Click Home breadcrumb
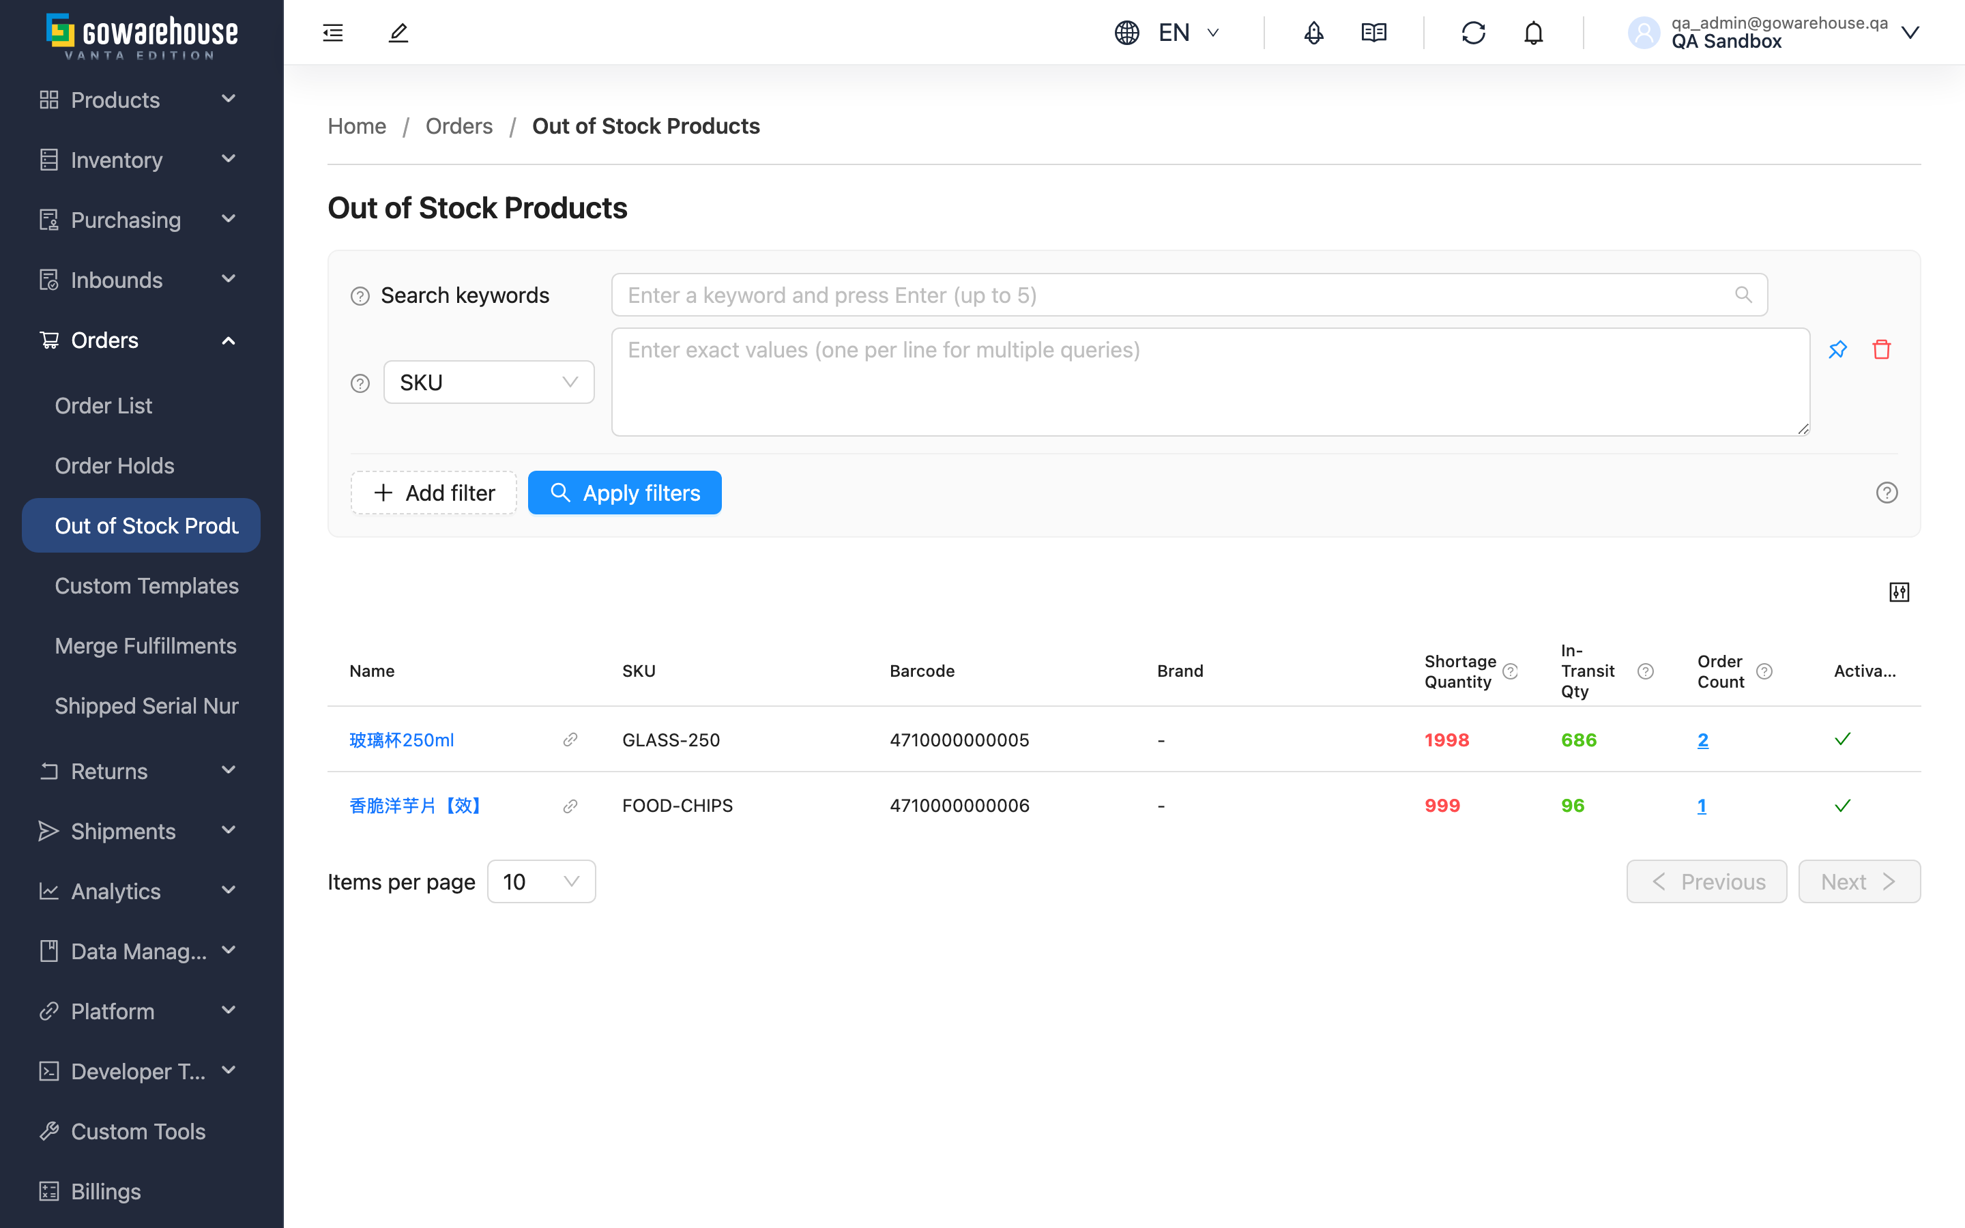This screenshot has height=1228, width=1965. pyautogui.click(x=356, y=126)
